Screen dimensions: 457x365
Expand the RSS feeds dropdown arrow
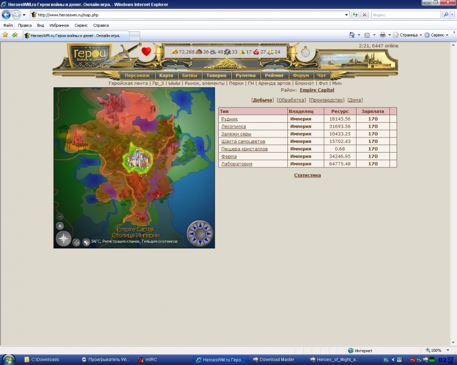374,35
